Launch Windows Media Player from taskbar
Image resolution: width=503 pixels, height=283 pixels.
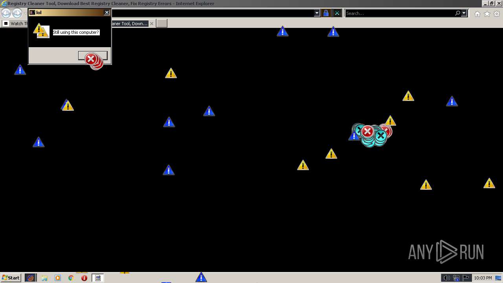pyautogui.click(x=58, y=278)
